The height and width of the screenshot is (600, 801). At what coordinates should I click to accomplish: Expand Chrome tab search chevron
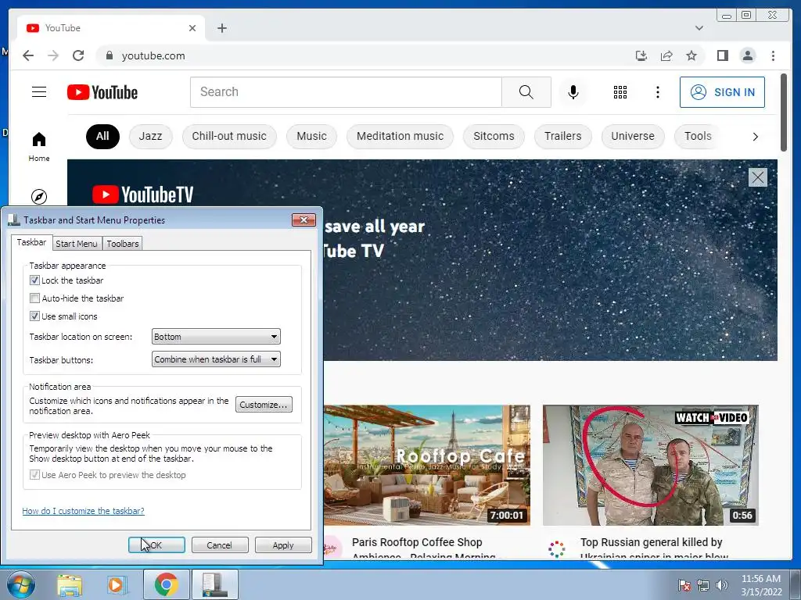699,28
